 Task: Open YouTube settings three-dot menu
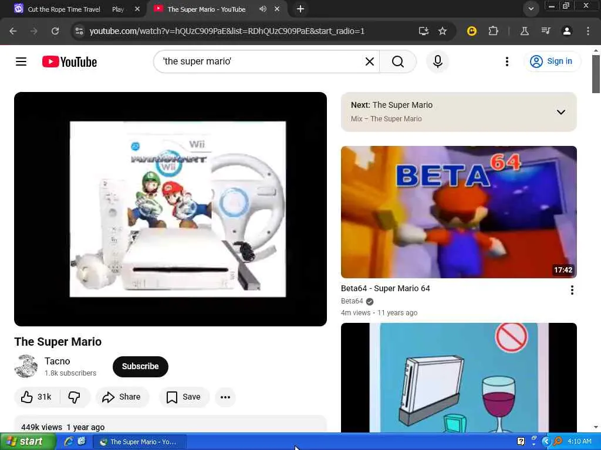[507, 62]
